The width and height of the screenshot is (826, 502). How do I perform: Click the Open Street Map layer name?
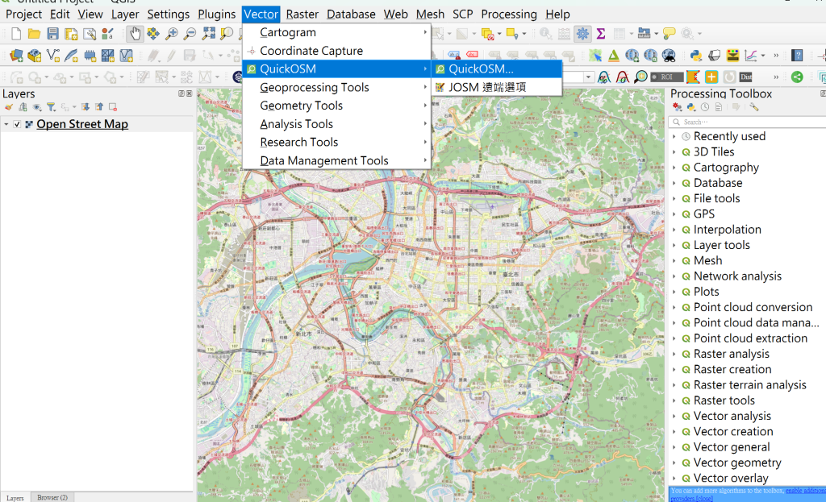click(x=82, y=125)
